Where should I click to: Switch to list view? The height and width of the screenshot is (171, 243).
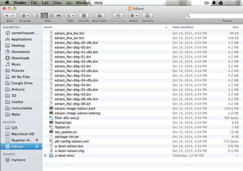click(x=44, y=16)
